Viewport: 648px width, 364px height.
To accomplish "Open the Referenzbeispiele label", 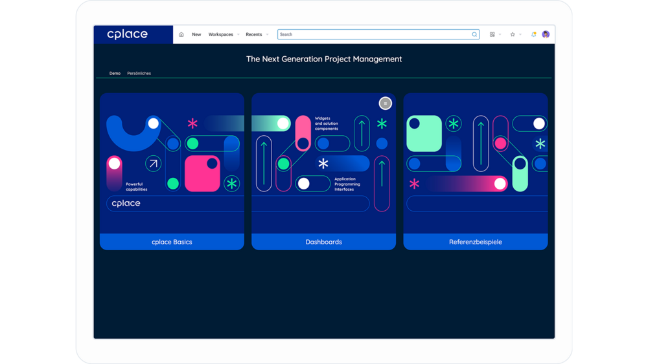I will click(475, 242).
